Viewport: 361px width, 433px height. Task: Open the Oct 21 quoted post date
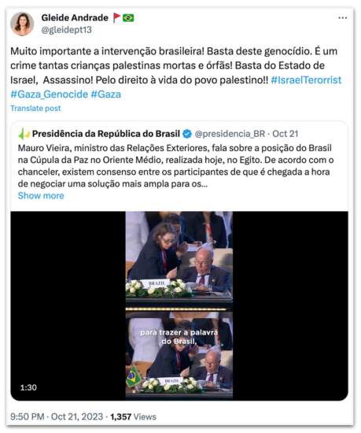285,134
